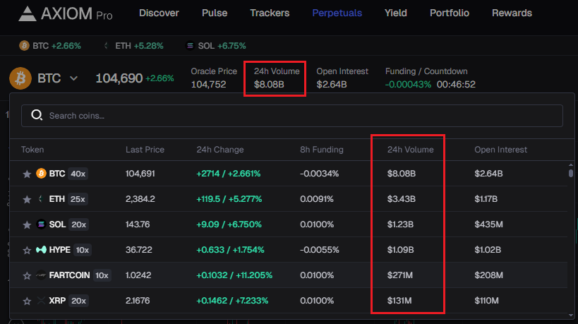Click the ETH row coin icon

click(41, 199)
